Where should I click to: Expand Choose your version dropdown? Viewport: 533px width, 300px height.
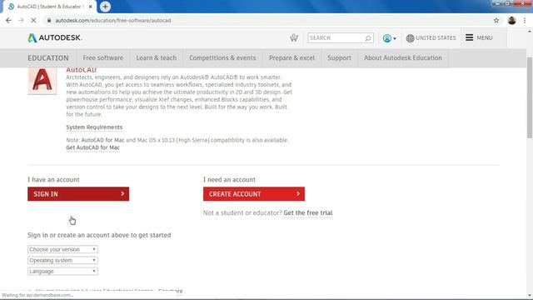[62, 249]
